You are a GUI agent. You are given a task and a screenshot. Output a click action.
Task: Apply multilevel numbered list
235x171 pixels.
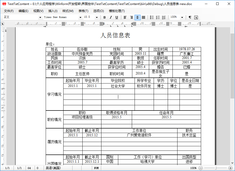164,17
